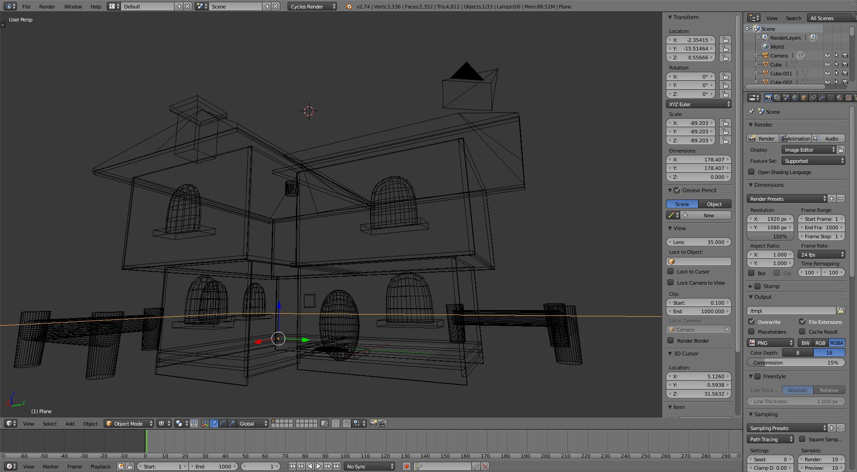
Task: Open the Render Layers properties tab icon
Action: pyautogui.click(x=777, y=98)
